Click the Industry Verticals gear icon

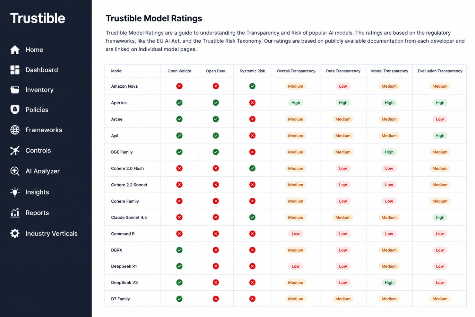coord(15,233)
